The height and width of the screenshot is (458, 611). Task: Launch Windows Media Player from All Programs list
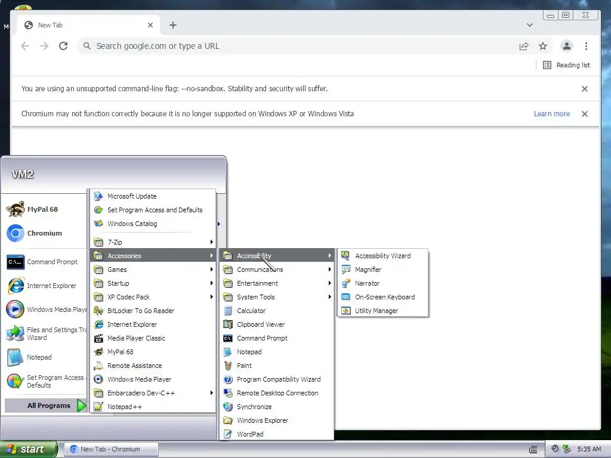pyautogui.click(x=153, y=379)
